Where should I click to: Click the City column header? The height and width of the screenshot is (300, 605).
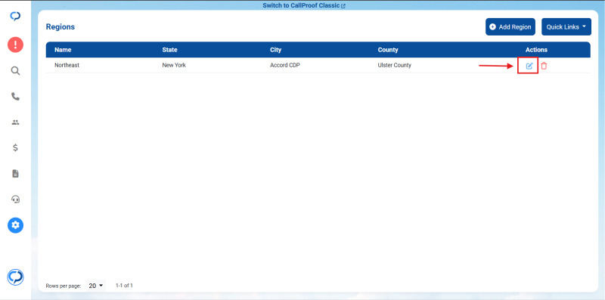pos(275,50)
